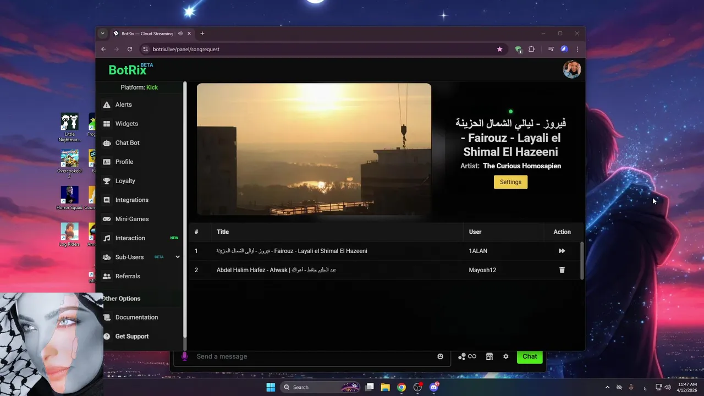Toggle the bookmark star icon
704x396 pixels.
pyautogui.click(x=499, y=49)
